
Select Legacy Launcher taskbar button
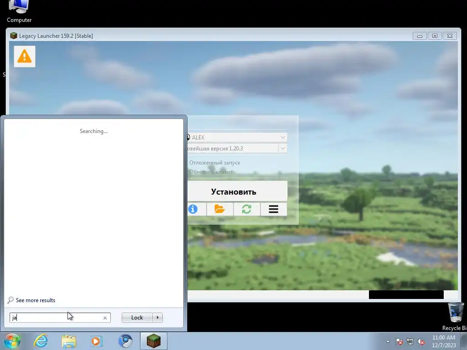[x=154, y=341]
